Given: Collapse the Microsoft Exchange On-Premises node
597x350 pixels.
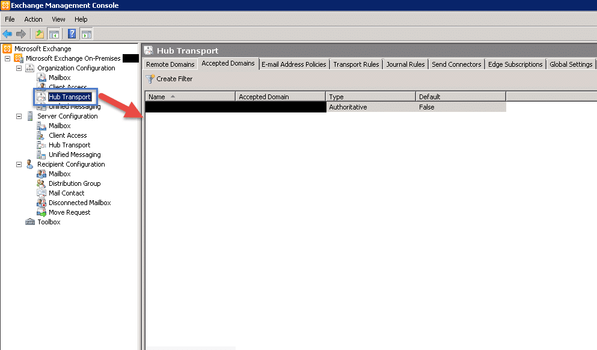Looking at the screenshot, I should (x=7, y=59).
